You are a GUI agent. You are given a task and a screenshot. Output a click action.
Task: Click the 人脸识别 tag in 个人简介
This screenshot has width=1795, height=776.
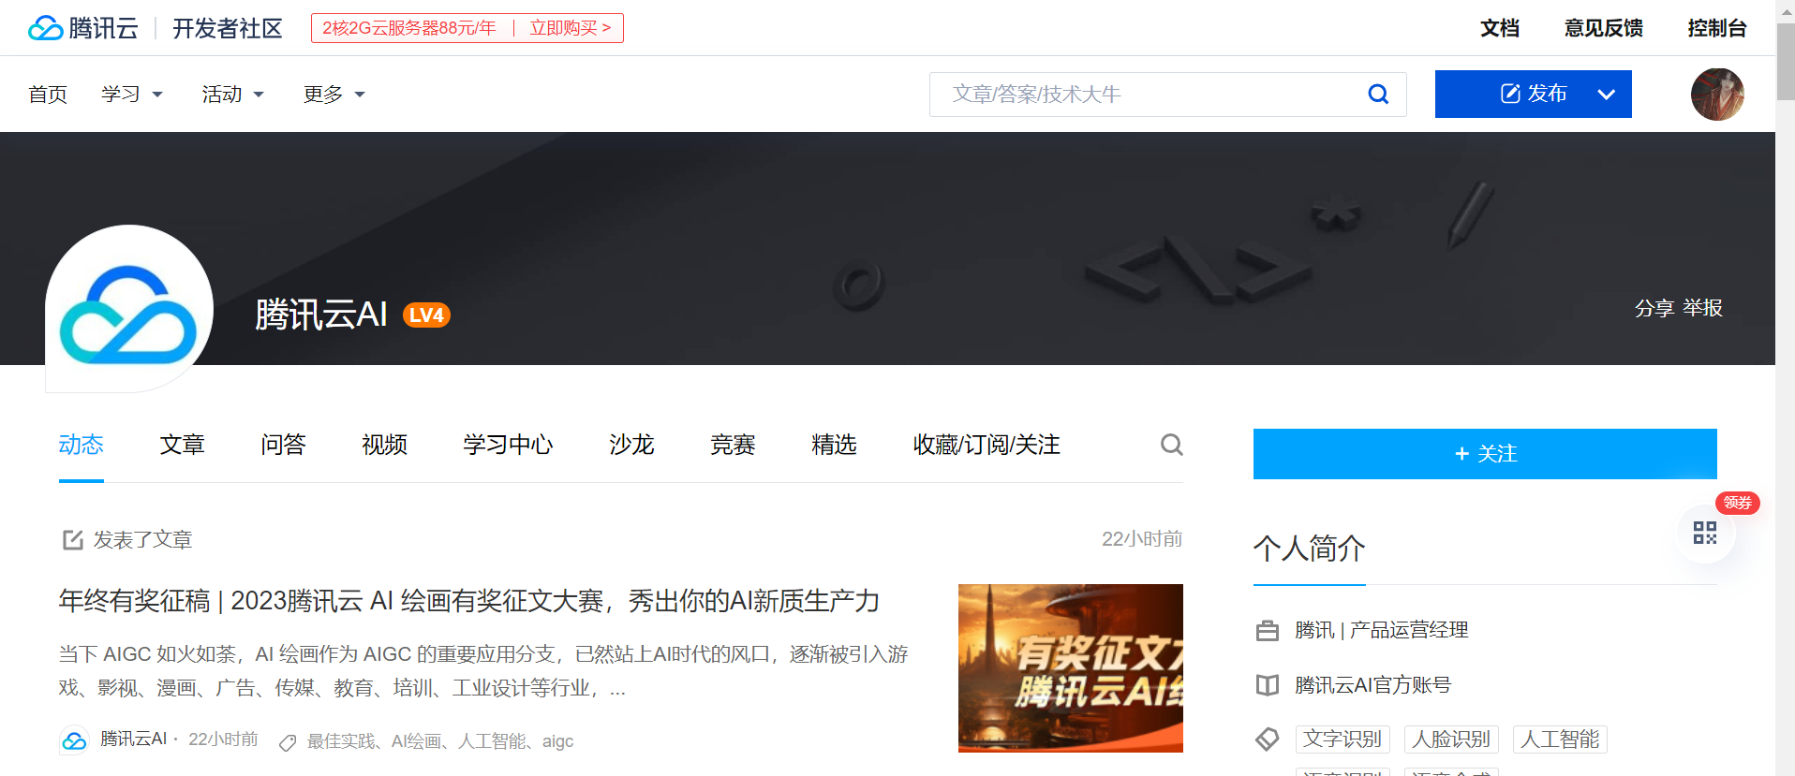click(x=1451, y=739)
